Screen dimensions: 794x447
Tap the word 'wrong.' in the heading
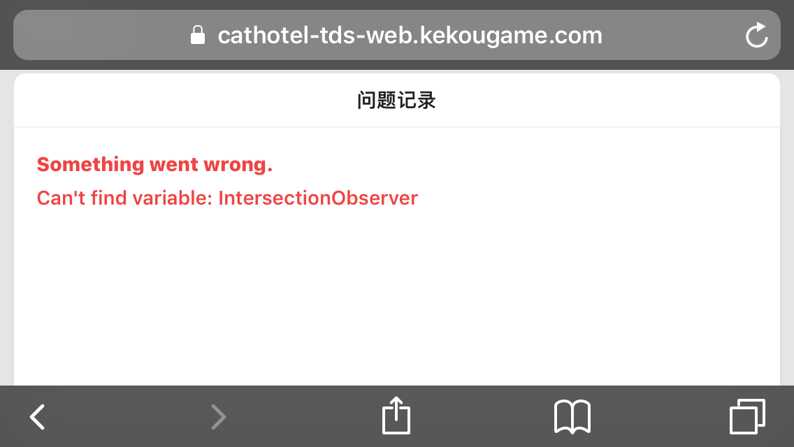click(x=238, y=165)
